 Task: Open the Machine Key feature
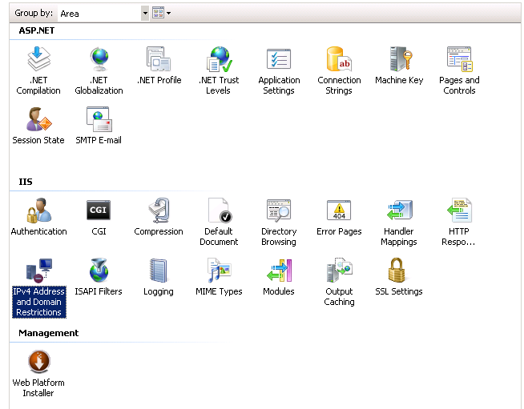click(x=399, y=66)
